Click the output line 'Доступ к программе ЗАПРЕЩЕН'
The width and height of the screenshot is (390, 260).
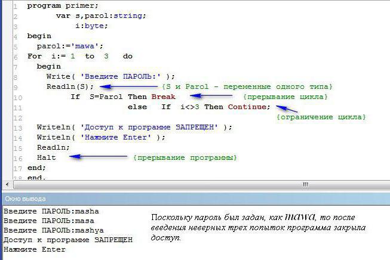[x=68, y=240]
